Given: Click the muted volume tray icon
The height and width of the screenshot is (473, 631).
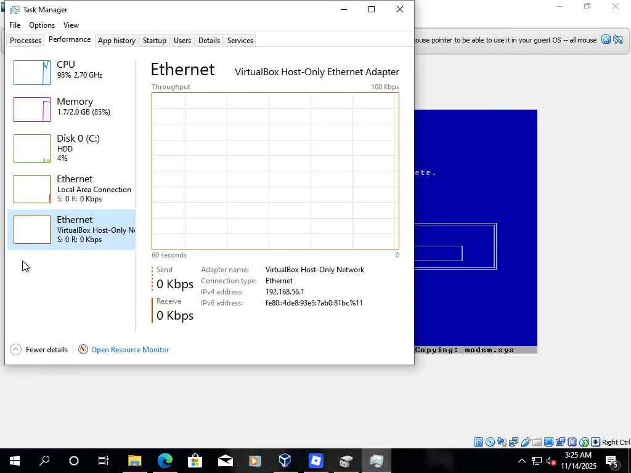Looking at the screenshot, I should (x=552, y=461).
